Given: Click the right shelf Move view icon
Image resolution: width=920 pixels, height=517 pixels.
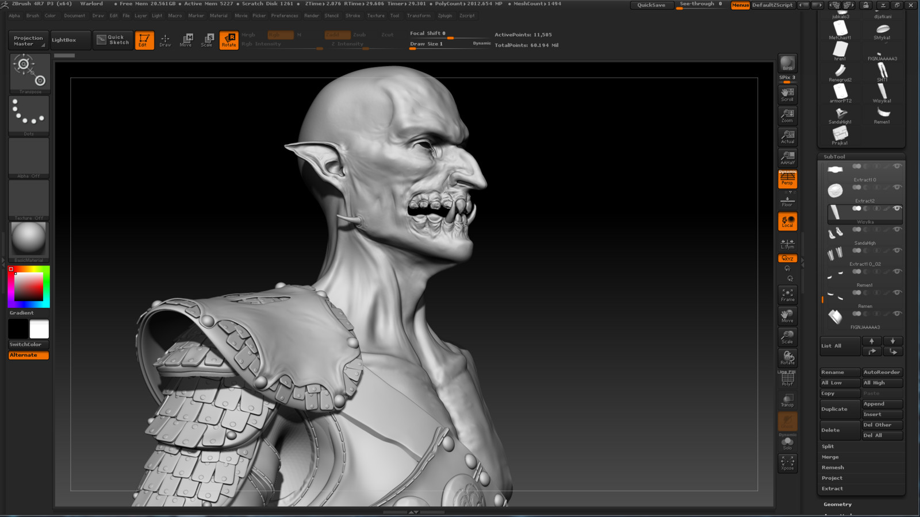Looking at the screenshot, I should point(787,315).
